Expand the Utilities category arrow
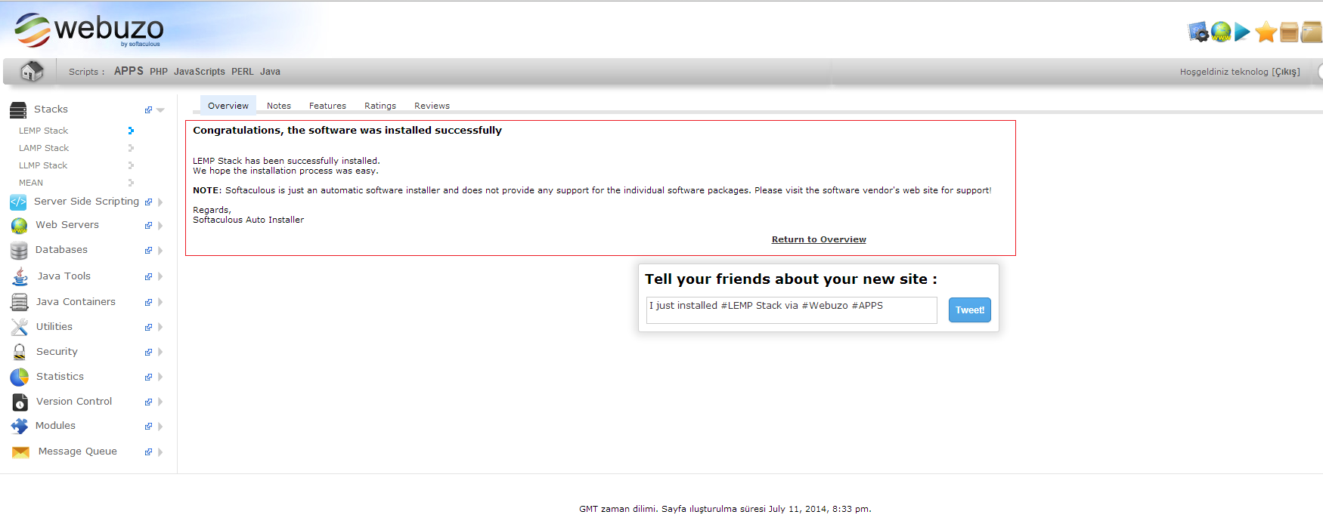Image resolution: width=1323 pixels, height=527 pixels. (160, 328)
